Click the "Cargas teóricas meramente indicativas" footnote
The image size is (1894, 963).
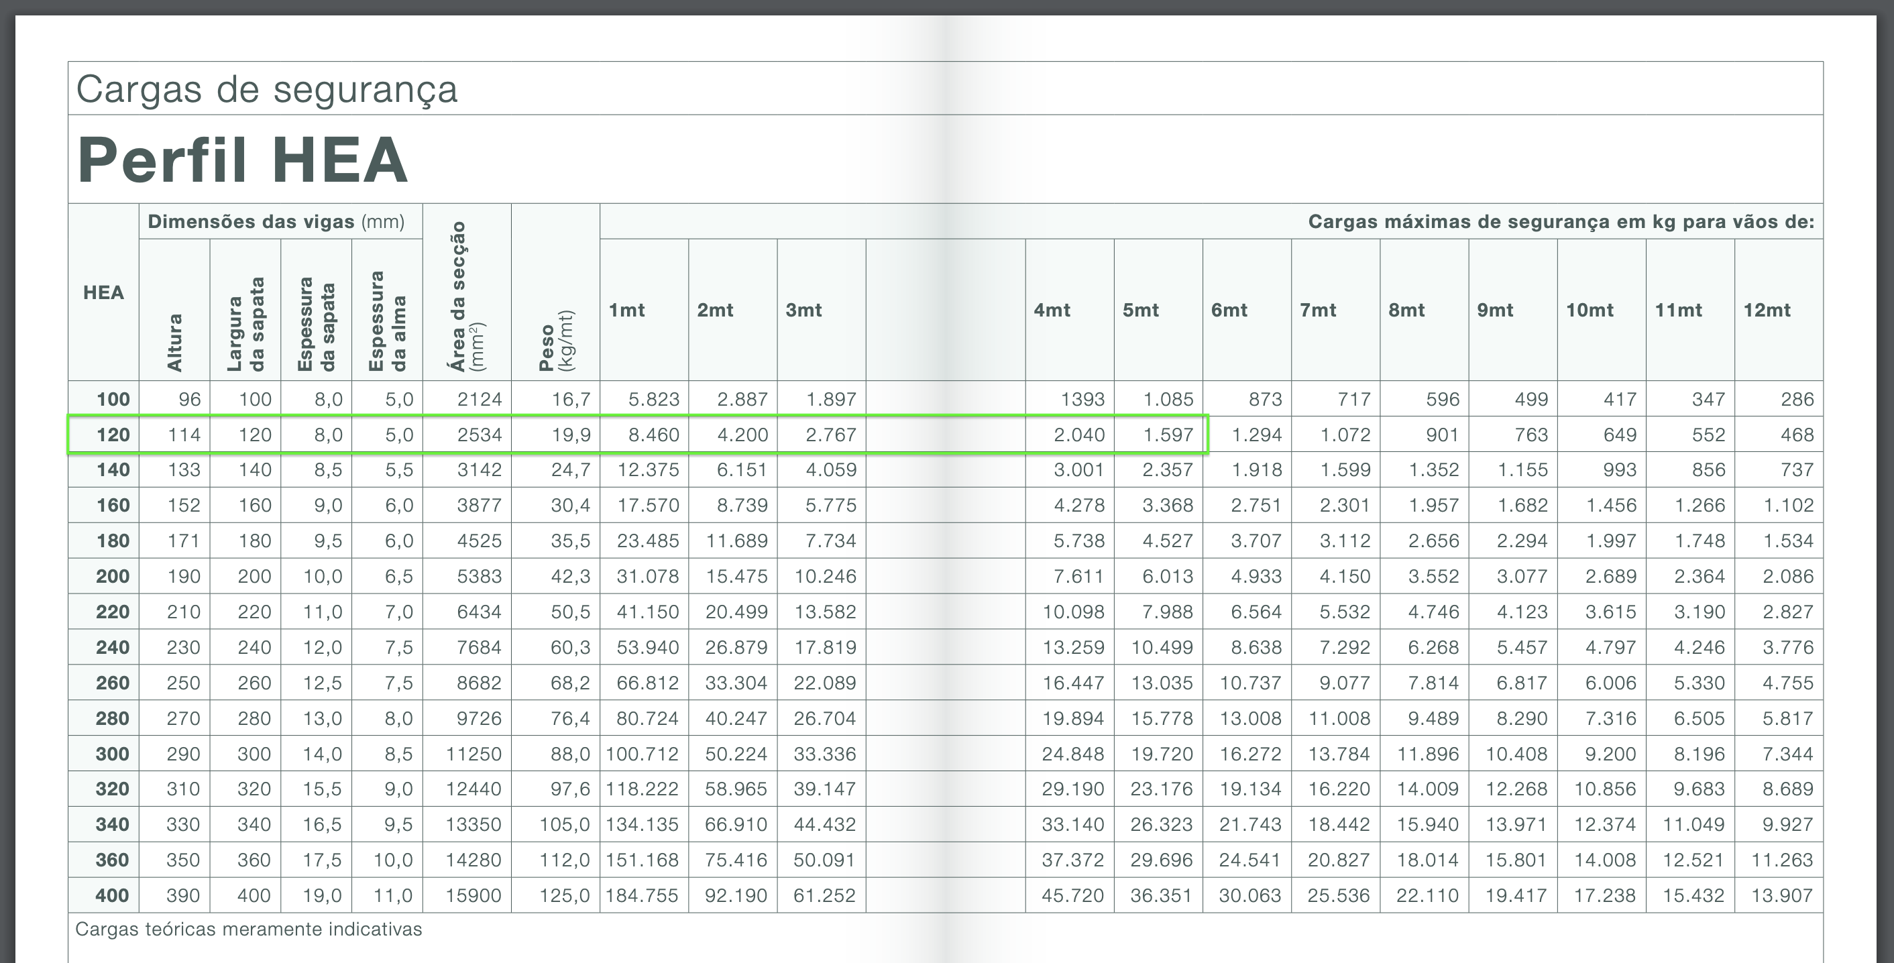(249, 929)
